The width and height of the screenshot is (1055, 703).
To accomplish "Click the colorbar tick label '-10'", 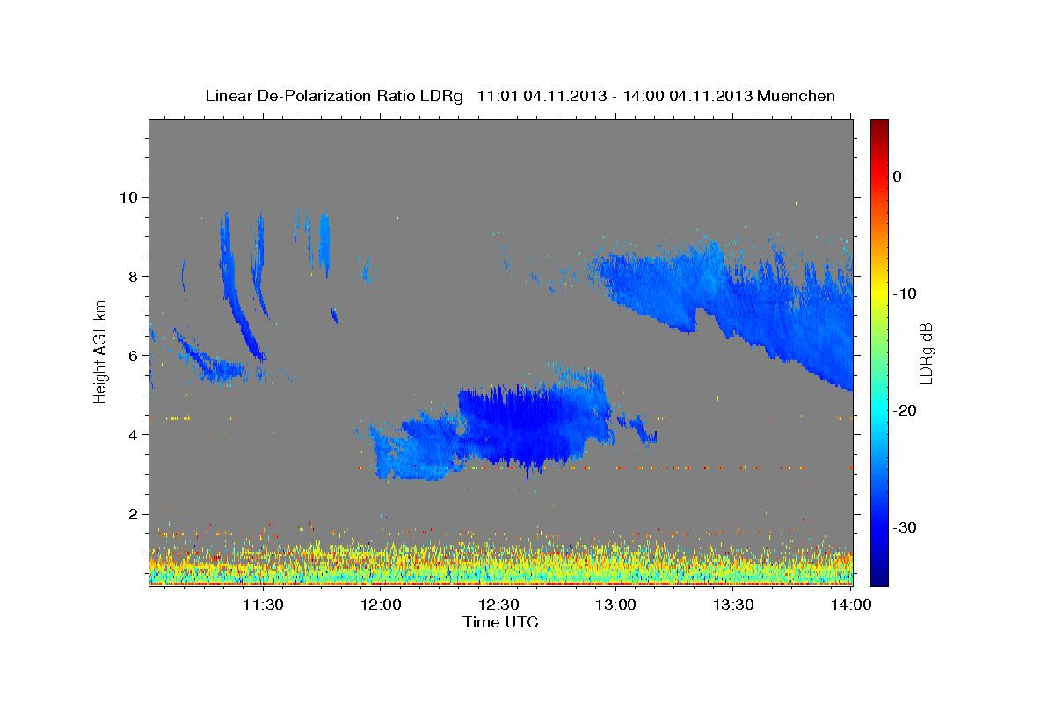I will 905,294.
